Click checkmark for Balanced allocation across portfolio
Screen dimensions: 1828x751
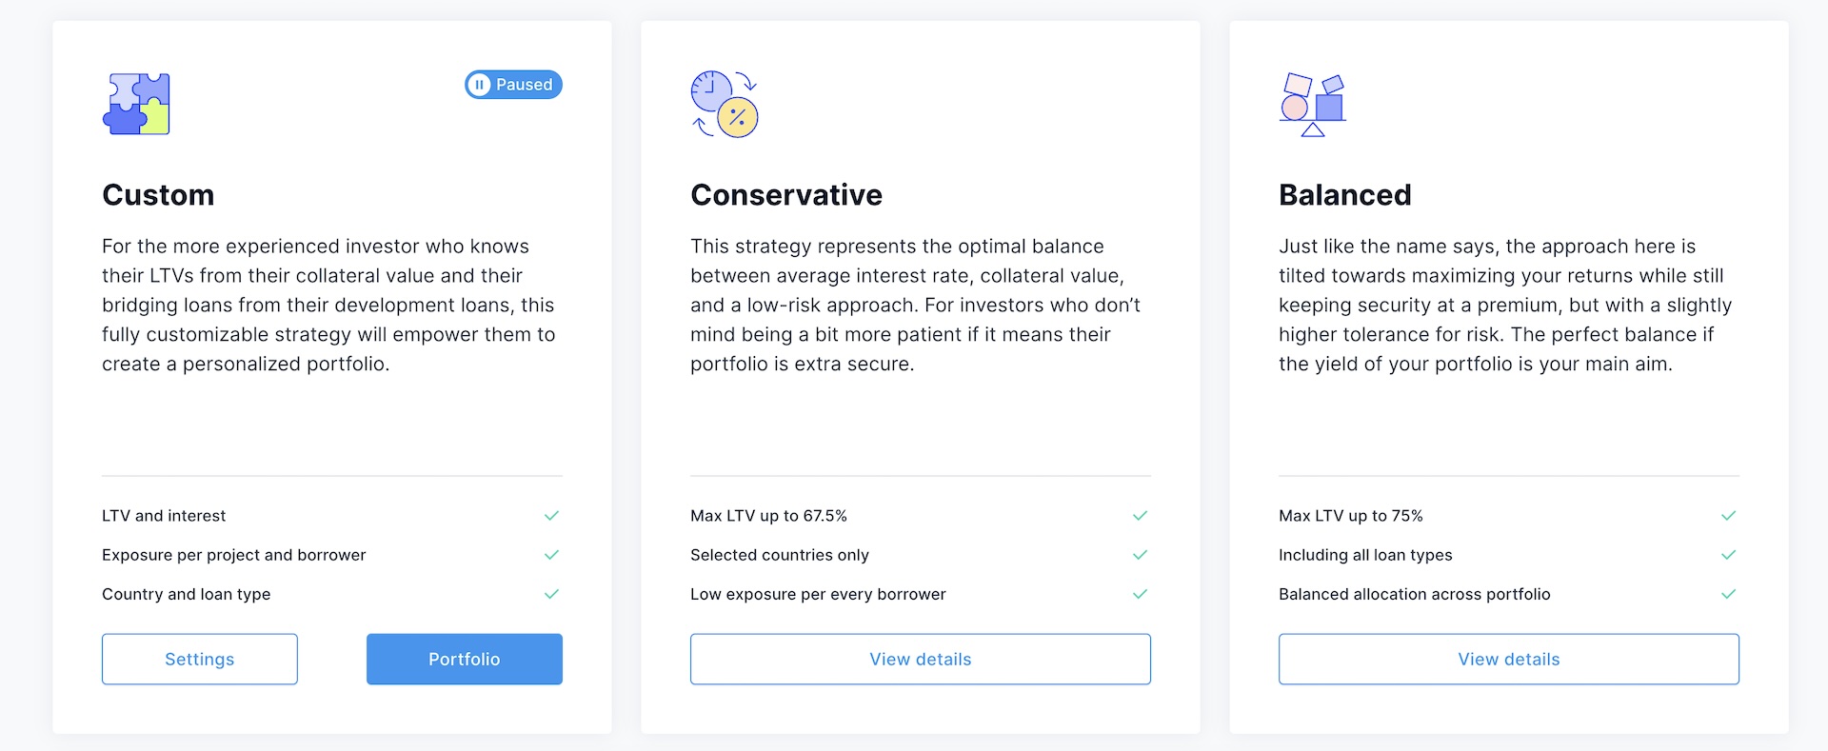click(x=1728, y=594)
